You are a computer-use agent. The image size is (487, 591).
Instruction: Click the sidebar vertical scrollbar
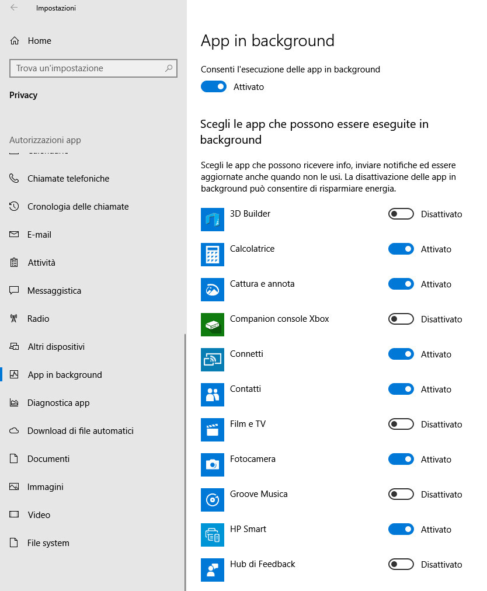[185, 462]
